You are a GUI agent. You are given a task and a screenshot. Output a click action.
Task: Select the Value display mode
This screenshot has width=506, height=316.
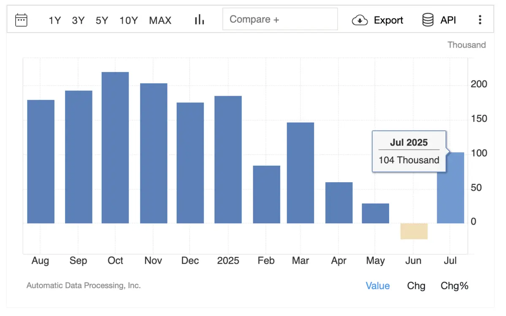click(378, 286)
